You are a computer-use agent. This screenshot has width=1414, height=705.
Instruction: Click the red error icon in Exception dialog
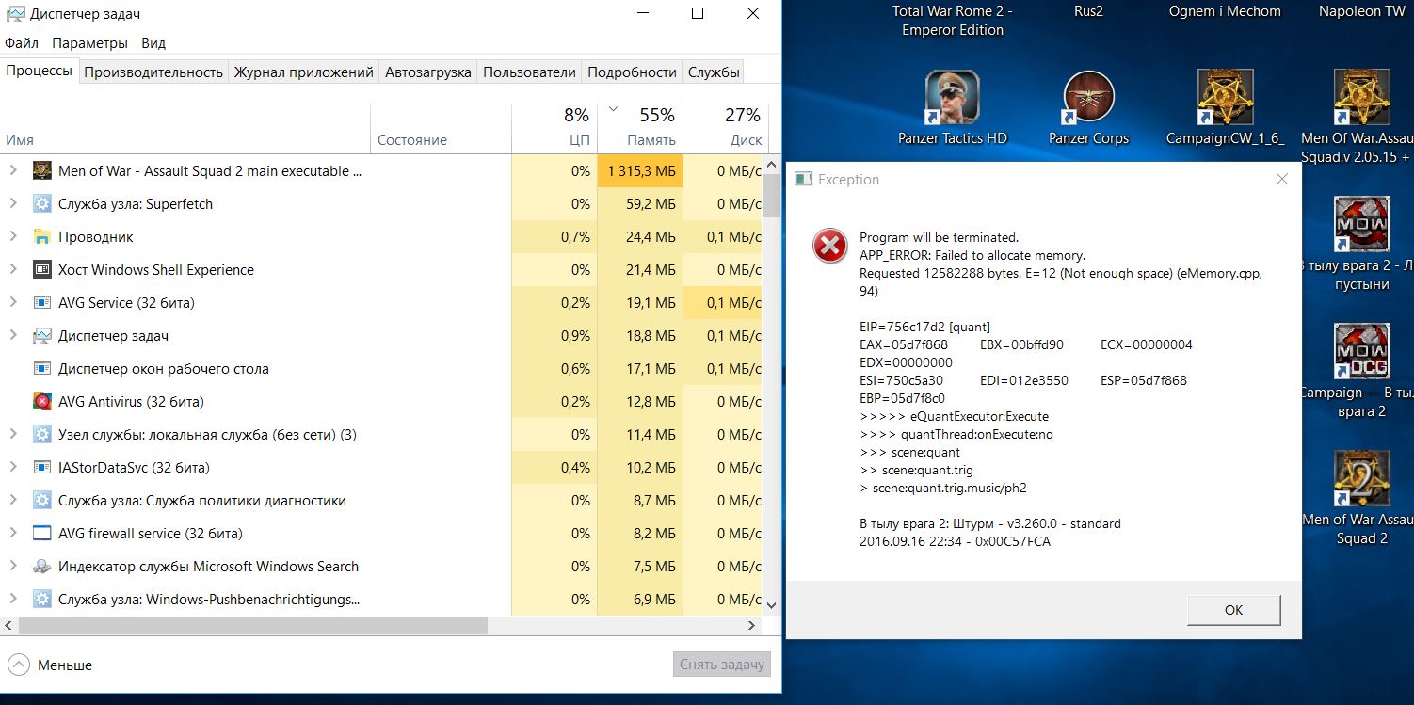(x=829, y=247)
